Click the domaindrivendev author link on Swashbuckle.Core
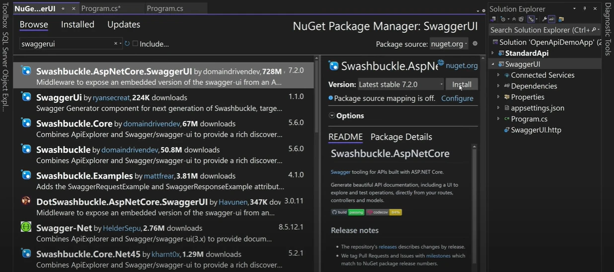 (152, 123)
